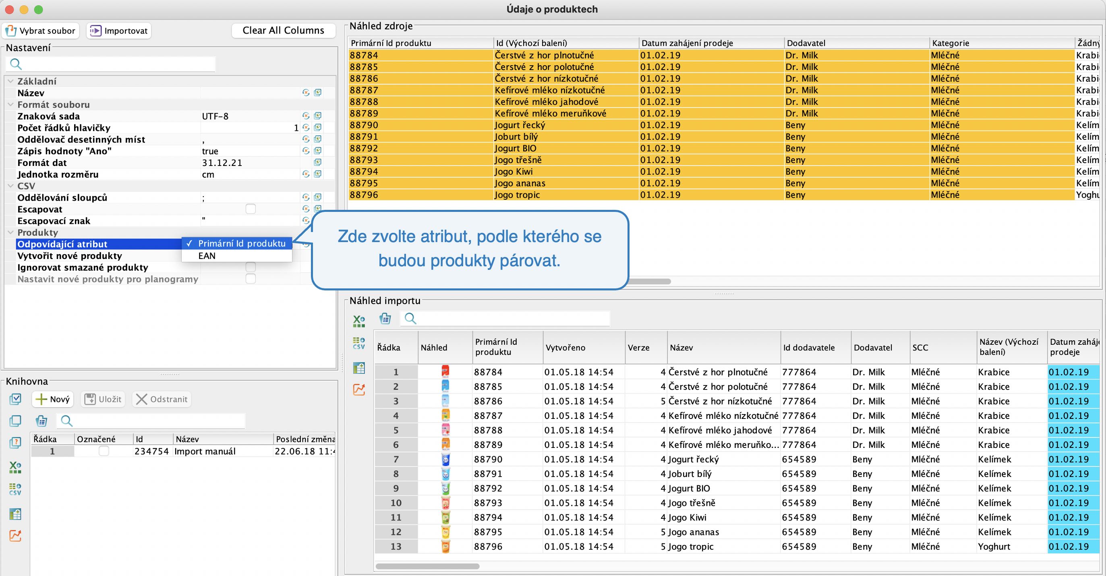Image resolution: width=1106 pixels, height=576 pixels.
Task: Click Datum zahájení prodeje source column header
Action: pyautogui.click(x=711, y=43)
